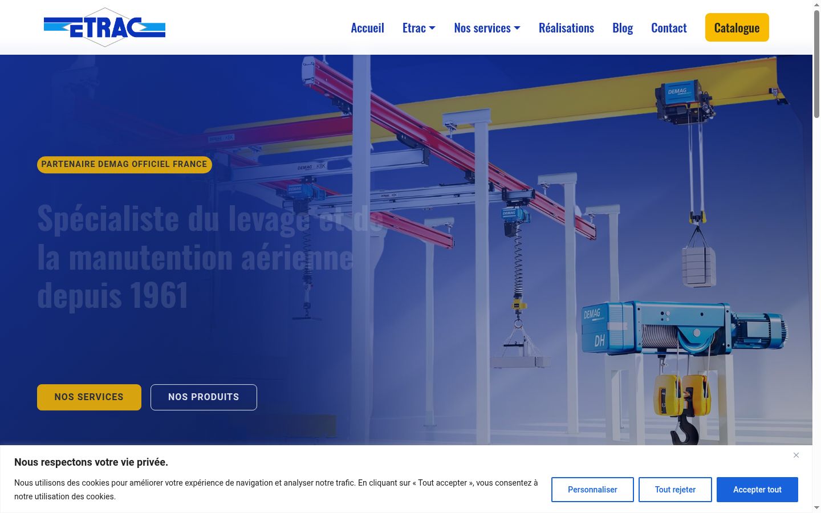Close the cookie banner with the X
This screenshot has width=821, height=513.
(x=796, y=455)
